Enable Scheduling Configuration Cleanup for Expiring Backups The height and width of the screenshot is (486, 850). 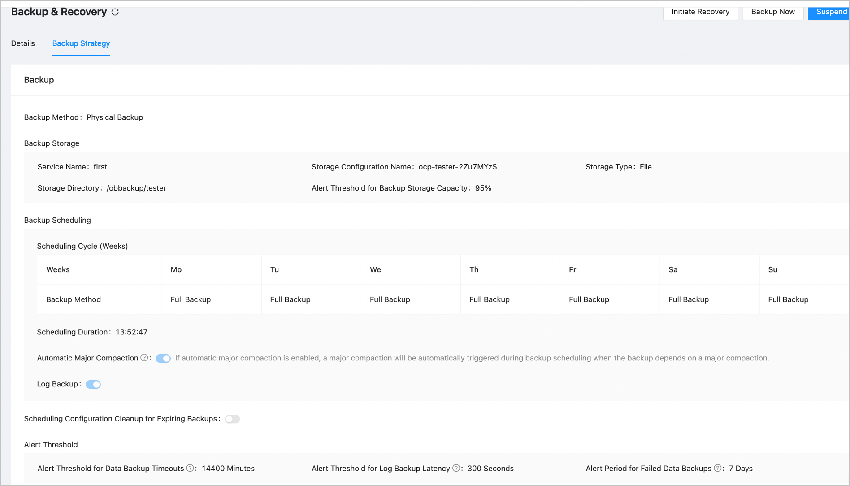[232, 419]
